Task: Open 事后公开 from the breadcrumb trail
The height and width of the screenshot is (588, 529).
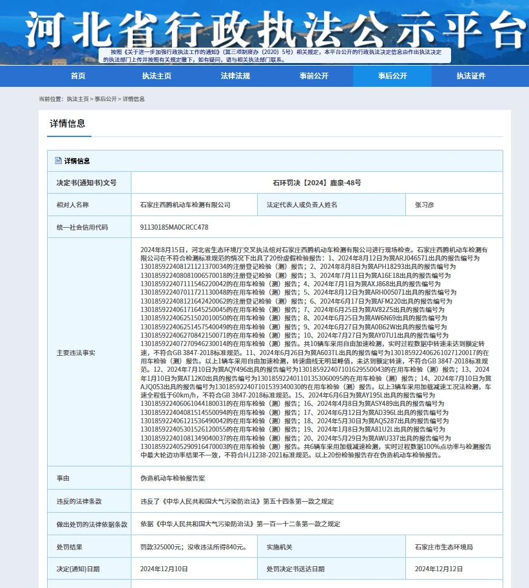Action: click(x=104, y=99)
